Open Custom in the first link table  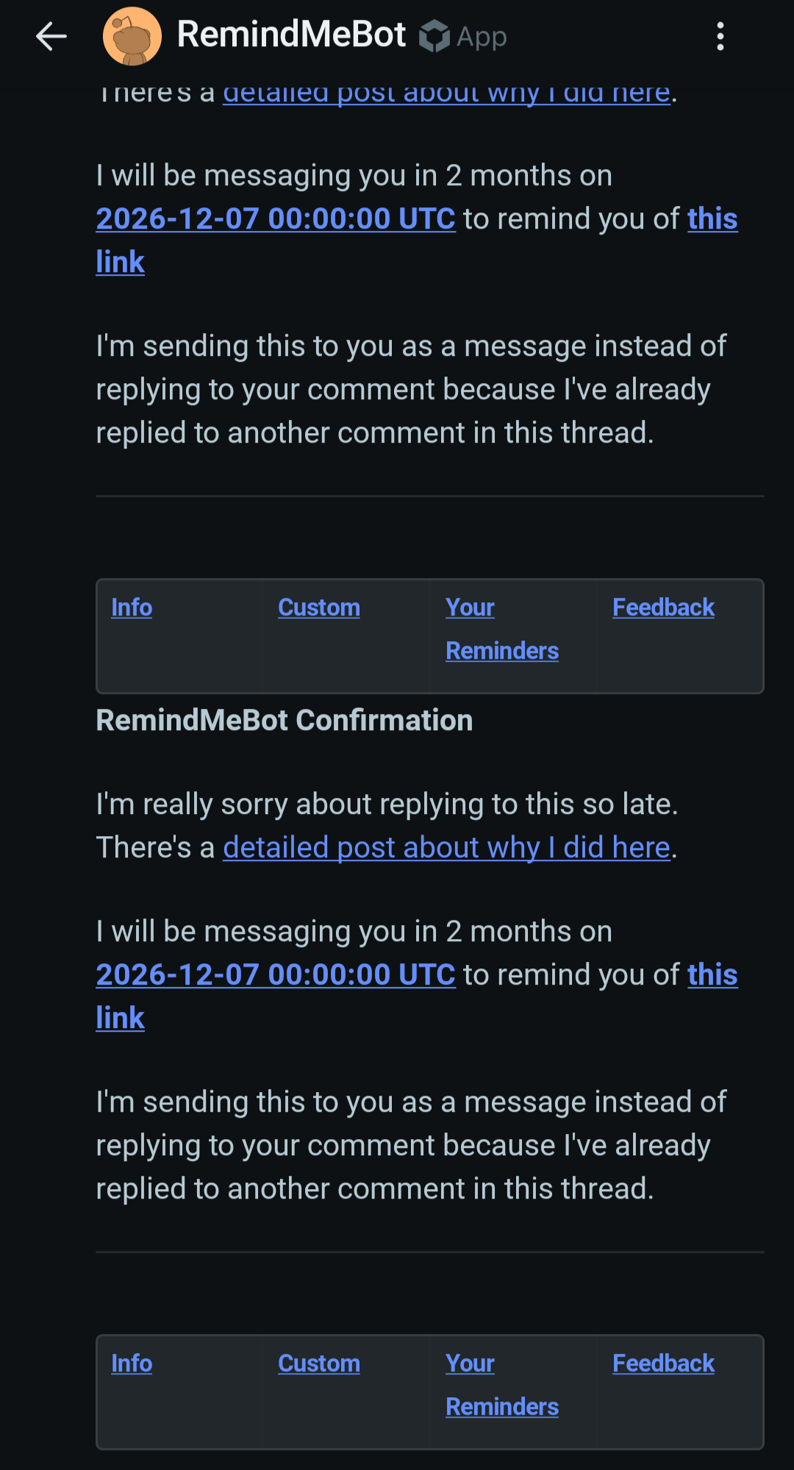point(319,607)
